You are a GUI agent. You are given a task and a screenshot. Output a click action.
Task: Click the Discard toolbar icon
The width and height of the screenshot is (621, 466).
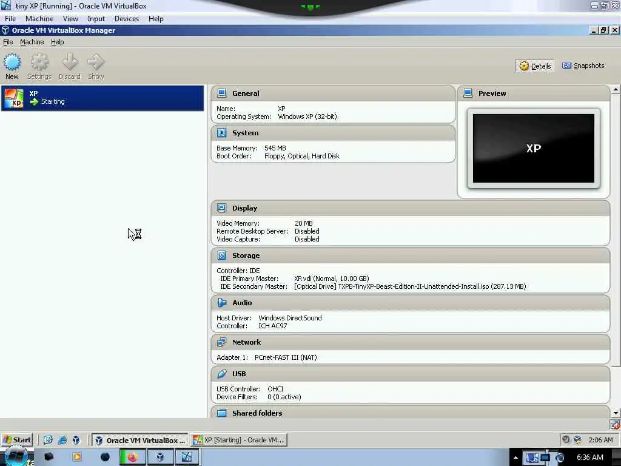(70, 67)
